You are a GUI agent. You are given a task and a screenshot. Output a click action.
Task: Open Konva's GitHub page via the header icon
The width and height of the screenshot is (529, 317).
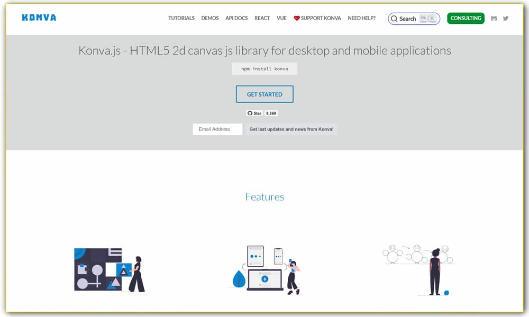(x=494, y=18)
